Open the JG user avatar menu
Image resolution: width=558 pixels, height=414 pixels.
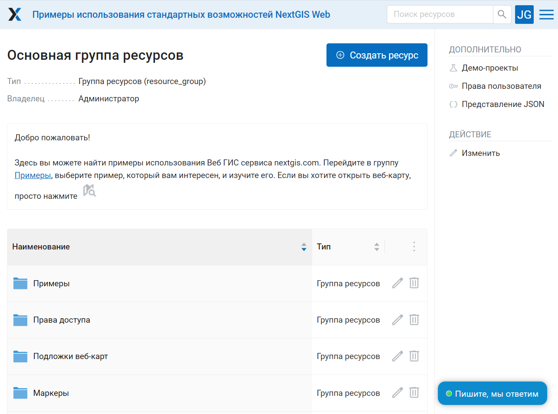(x=524, y=14)
